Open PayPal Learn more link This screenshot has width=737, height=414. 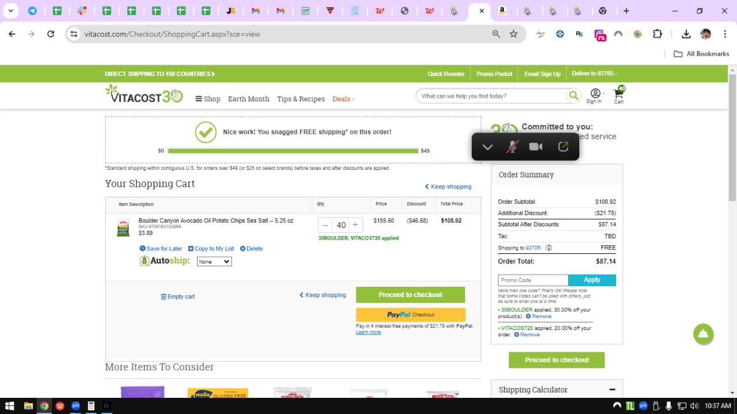coord(368,332)
